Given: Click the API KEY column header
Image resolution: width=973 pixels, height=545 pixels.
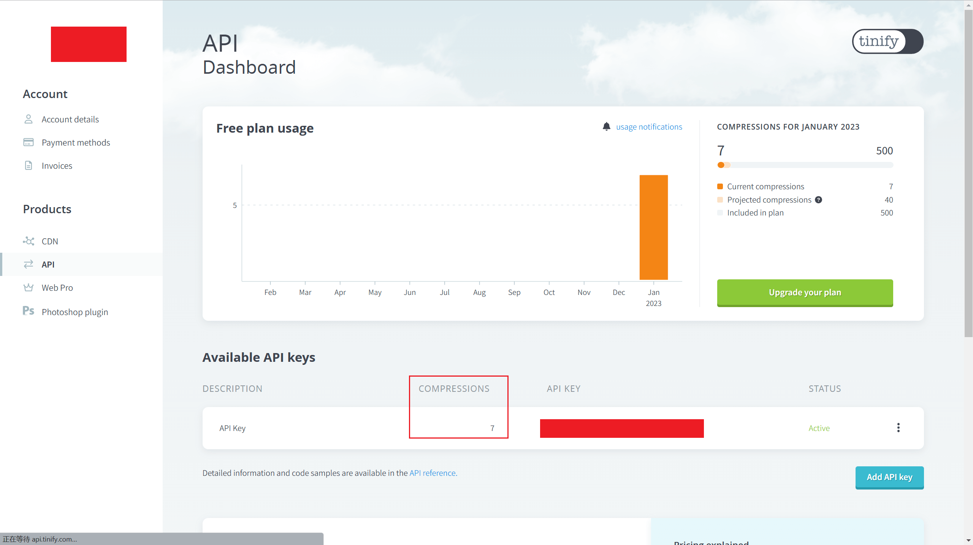Looking at the screenshot, I should (563, 388).
